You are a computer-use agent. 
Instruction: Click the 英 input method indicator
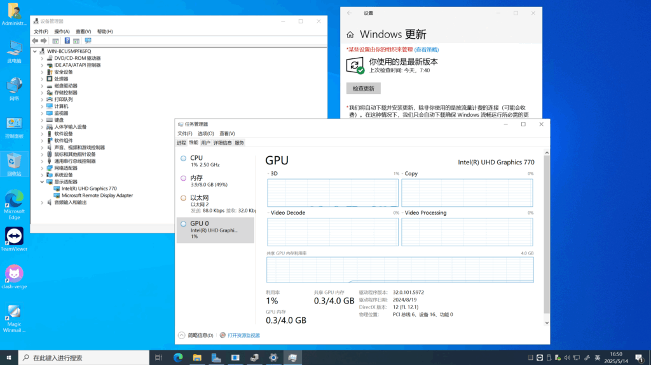click(598, 357)
